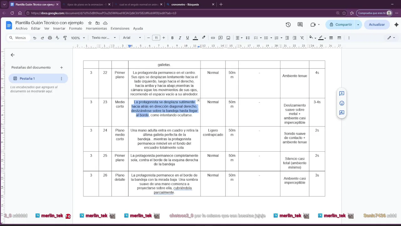Screen dimensions: 401x226
Task: Open the editing mode pencil dropdown
Action: tap(391, 38)
